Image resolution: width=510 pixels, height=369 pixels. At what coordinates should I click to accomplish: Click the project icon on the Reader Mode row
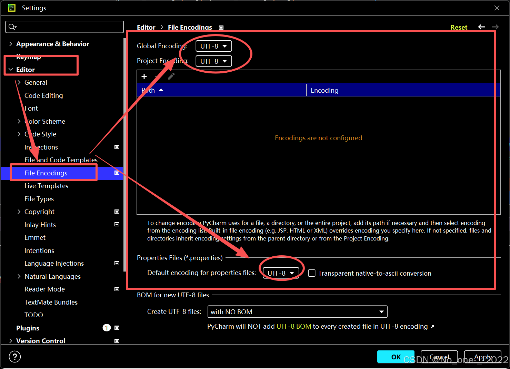(x=117, y=289)
